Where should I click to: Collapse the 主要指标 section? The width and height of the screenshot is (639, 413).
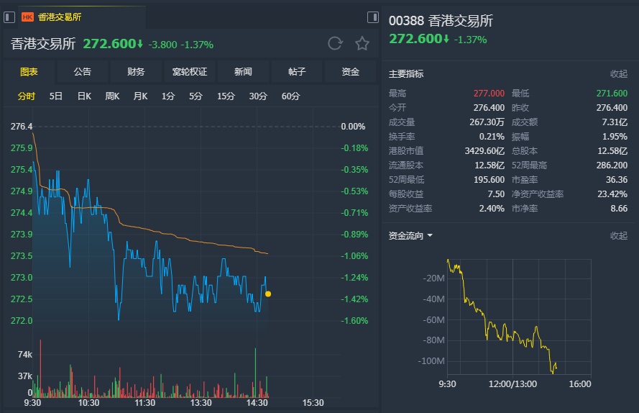618,73
